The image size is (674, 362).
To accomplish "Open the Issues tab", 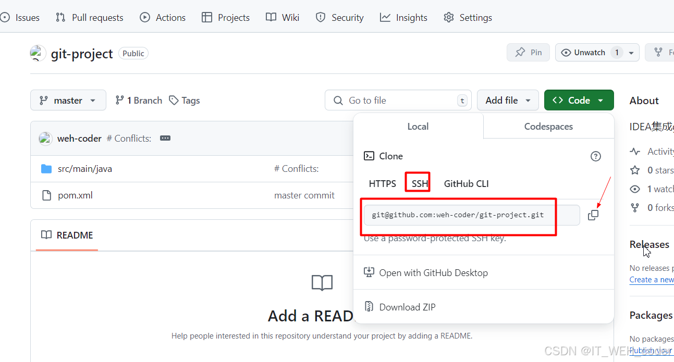I will pyautogui.click(x=20, y=17).
